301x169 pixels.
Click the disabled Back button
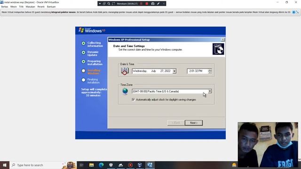(x=176, y=123)
